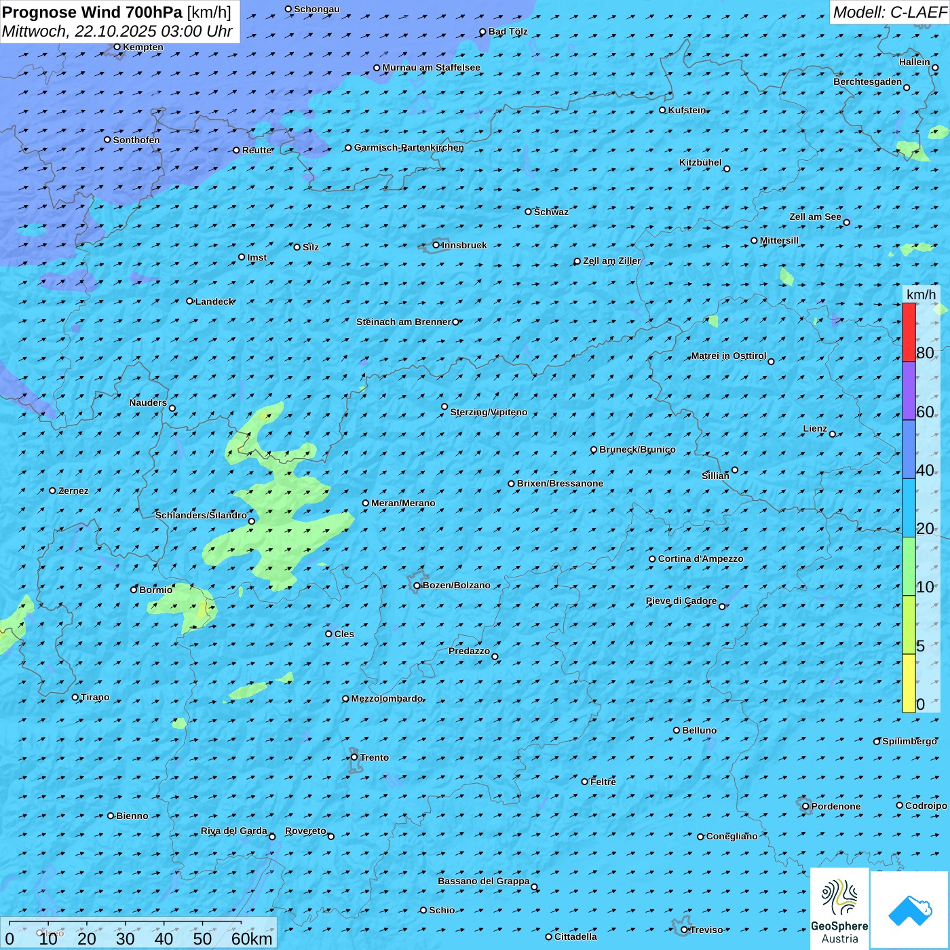Click the 'Bassano del Grappa' label

484,881
